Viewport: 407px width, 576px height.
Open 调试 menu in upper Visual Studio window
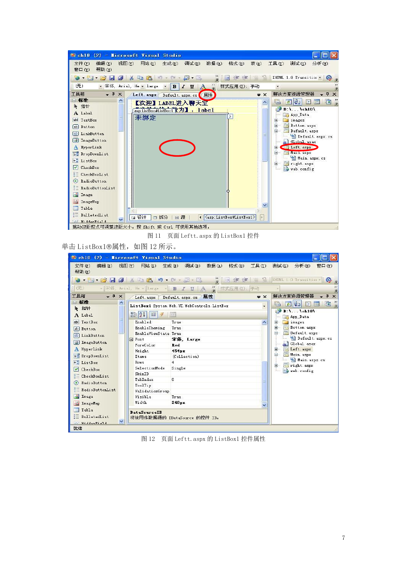click(x=192, y=63)
